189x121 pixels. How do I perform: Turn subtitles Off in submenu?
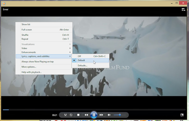[90, 56]
